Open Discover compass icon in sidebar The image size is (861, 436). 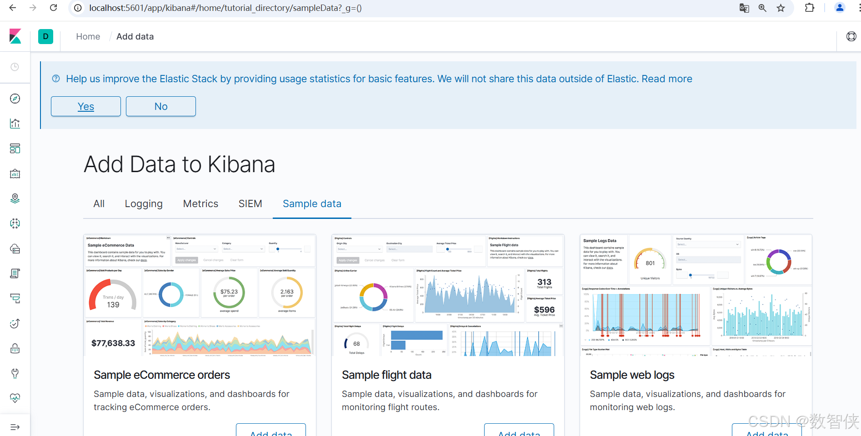[x=15, y=99]
